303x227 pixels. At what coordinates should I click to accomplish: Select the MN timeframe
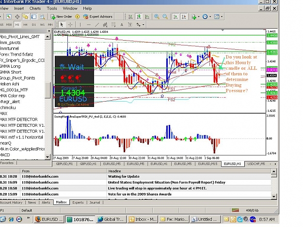50,25
